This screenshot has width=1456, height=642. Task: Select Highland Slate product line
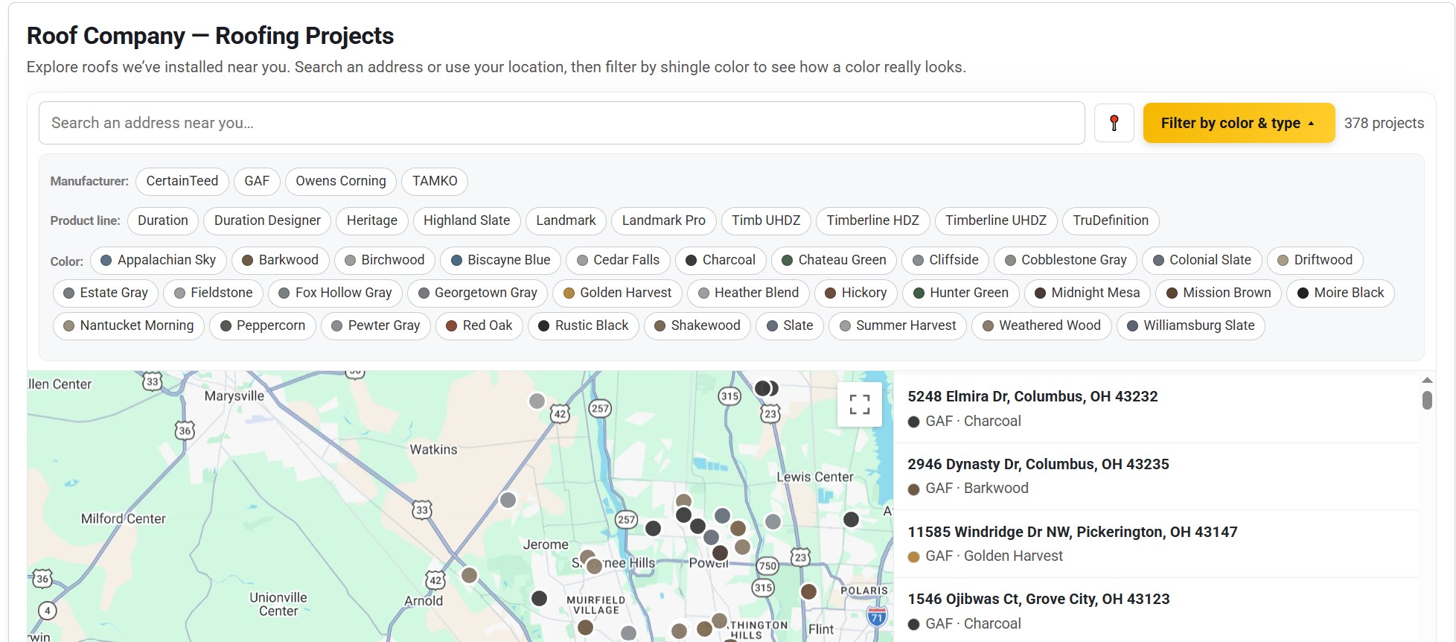pos(467,220)
